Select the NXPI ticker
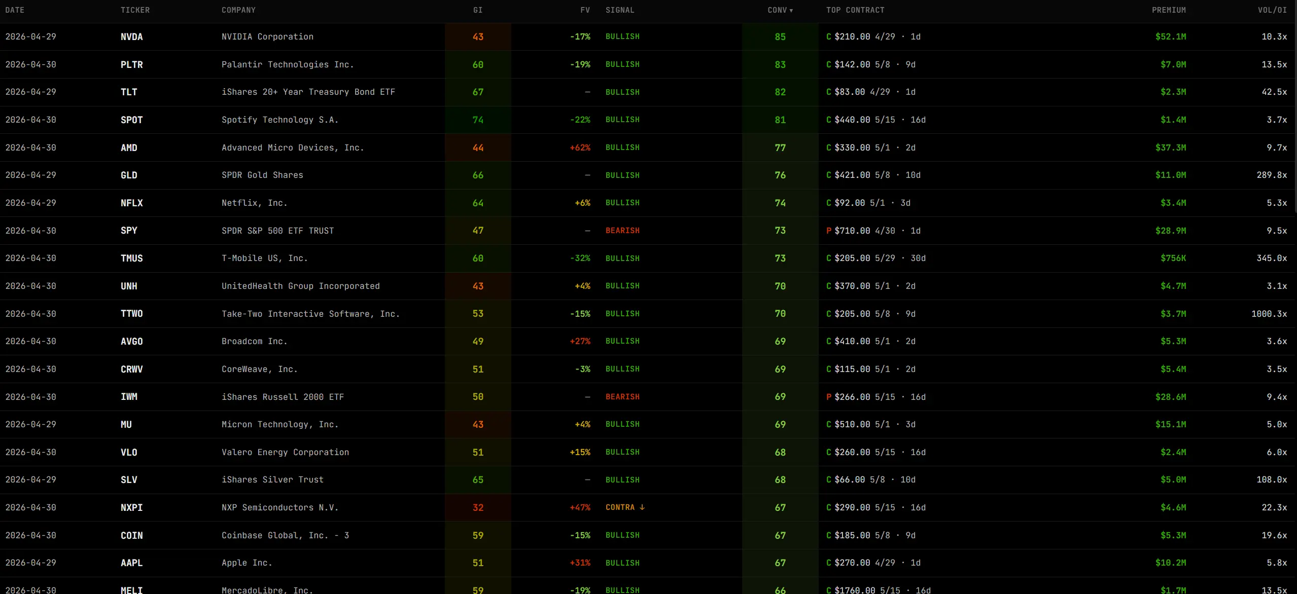1297x594 pixels. (132, 508)
